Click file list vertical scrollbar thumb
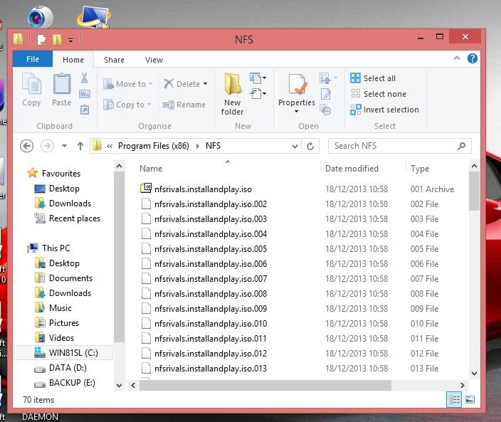This screenshot has height=422, width=501. 474,191
